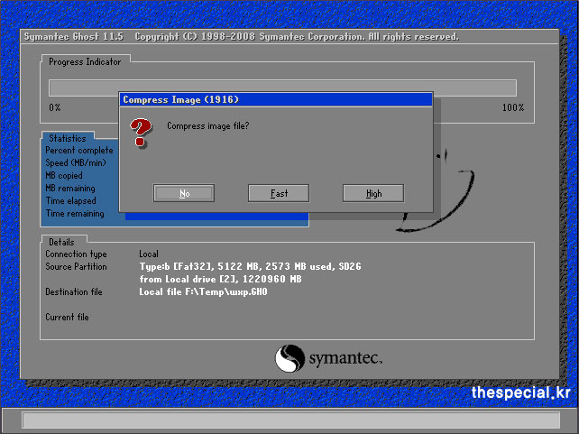Select the Details panel label
Viewport: 579px width, 434px height.
coord(61,242)
